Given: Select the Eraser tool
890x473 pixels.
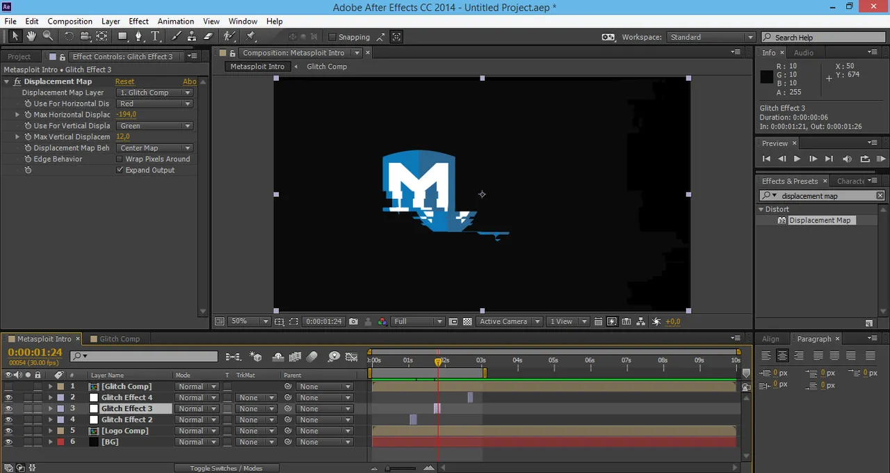Looking at the screenshot, I should [x=209, y=36].
